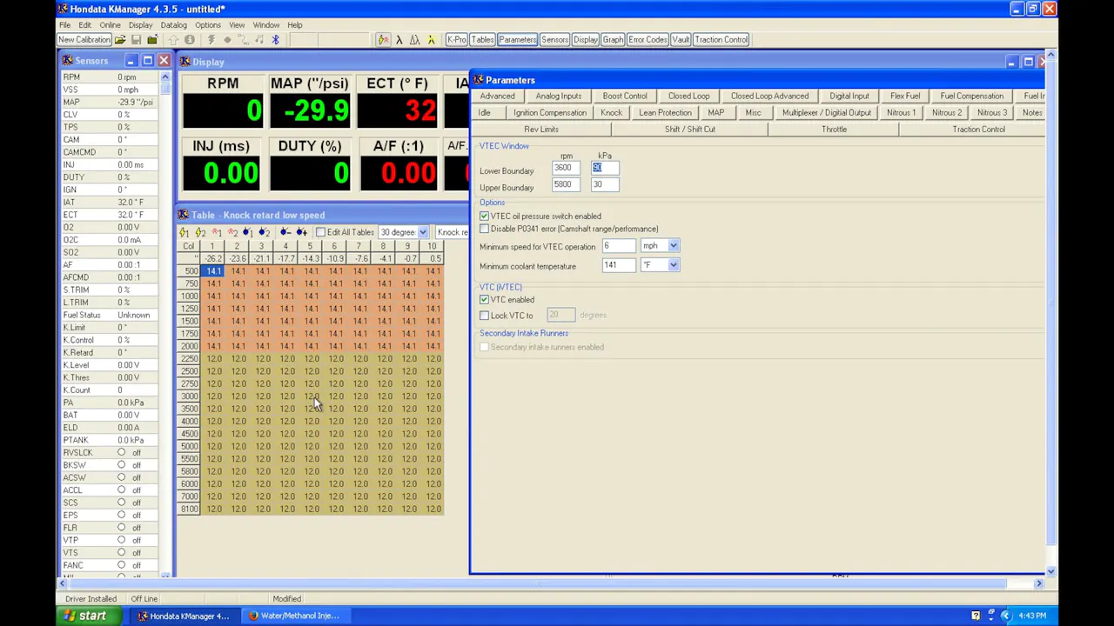The image size is (1114, 626).
Task: Open the Help menu
Action: tap(295, 25)
